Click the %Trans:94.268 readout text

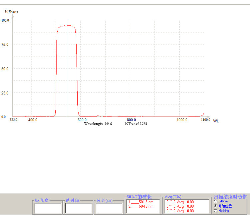pyautogui.click(x=136, y=124)
